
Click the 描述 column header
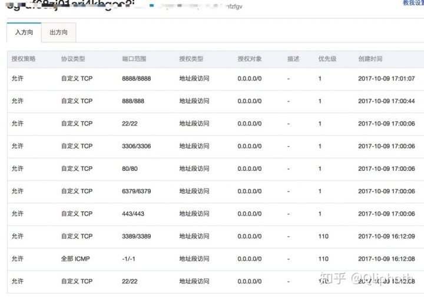point(293,59)
